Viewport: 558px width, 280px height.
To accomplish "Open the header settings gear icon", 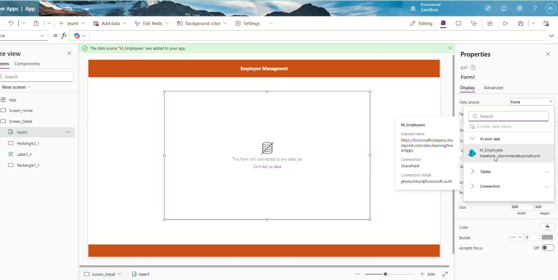I will [519, 8].
